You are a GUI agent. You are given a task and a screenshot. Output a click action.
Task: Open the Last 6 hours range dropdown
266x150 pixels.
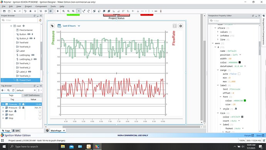coord(79,26)
